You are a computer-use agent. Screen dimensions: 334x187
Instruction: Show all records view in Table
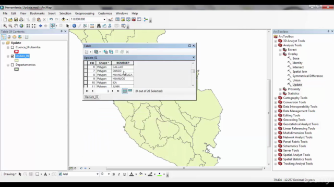[125, 91]
